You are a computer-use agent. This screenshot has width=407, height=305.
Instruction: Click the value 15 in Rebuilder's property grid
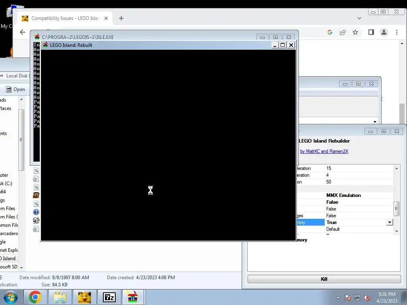329,168
